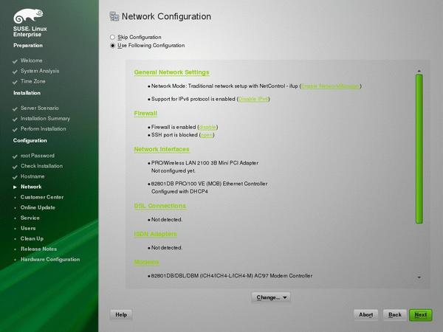Go Back to the previous step
This screenshot has width=443, height=332.
click(x=395, y=315)
